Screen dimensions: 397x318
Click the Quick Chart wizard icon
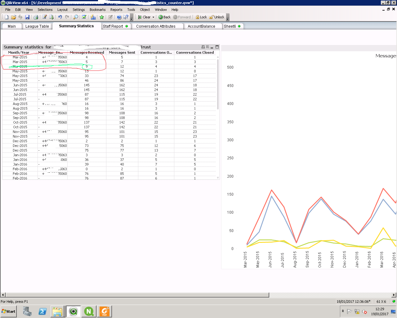pyautogui.click(x=93, y=17)
